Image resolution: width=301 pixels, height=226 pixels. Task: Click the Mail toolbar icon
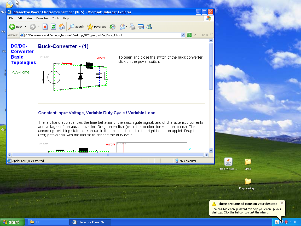(122, 27)
